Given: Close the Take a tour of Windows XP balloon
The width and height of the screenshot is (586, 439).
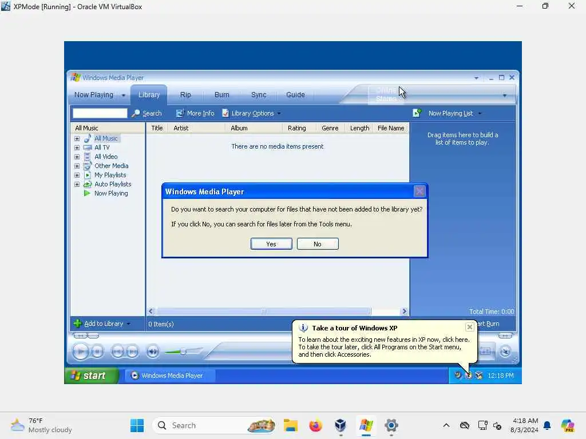Looking at the screenshot, I should click(x=469, y=328).
